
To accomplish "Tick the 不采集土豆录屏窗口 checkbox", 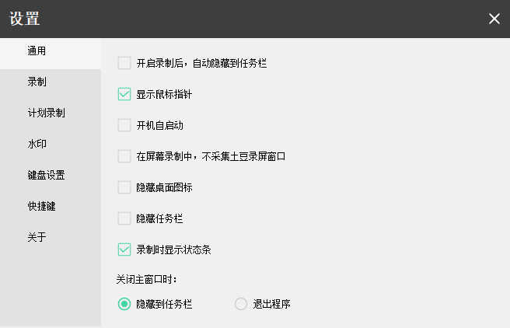I will point(124,156).
